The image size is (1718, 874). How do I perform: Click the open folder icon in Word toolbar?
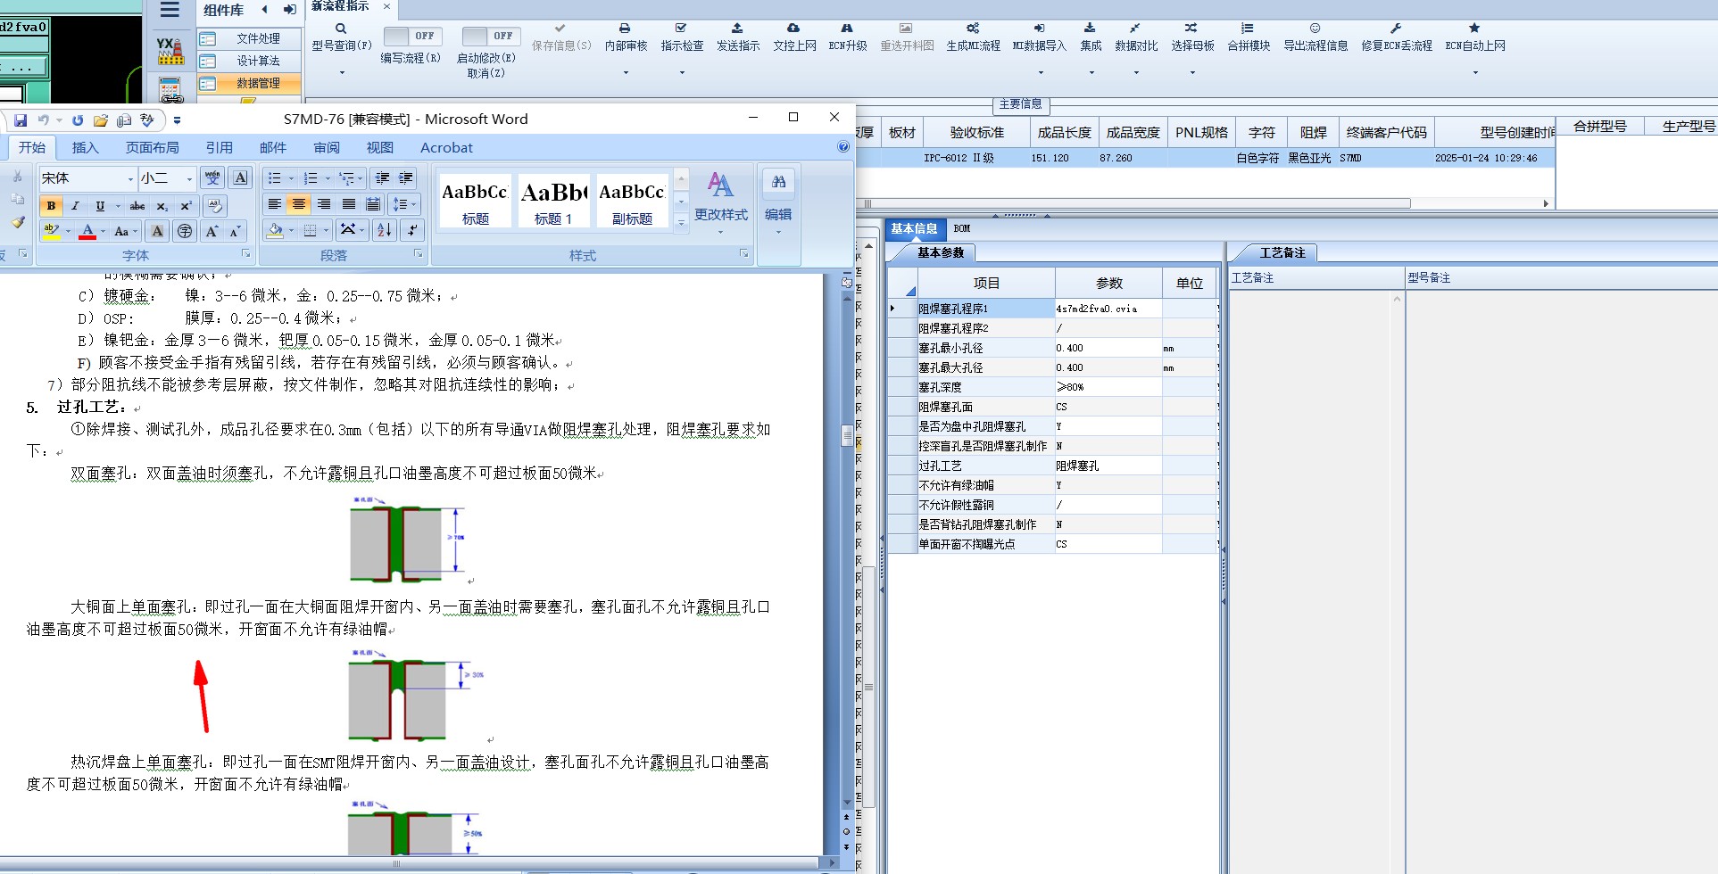(x=100, y=120)
